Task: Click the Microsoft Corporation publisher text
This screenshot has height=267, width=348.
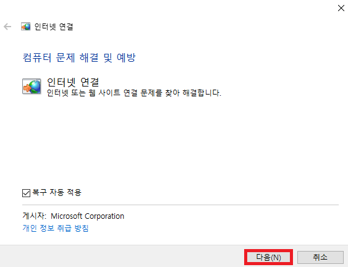Action: coord(87,216)
